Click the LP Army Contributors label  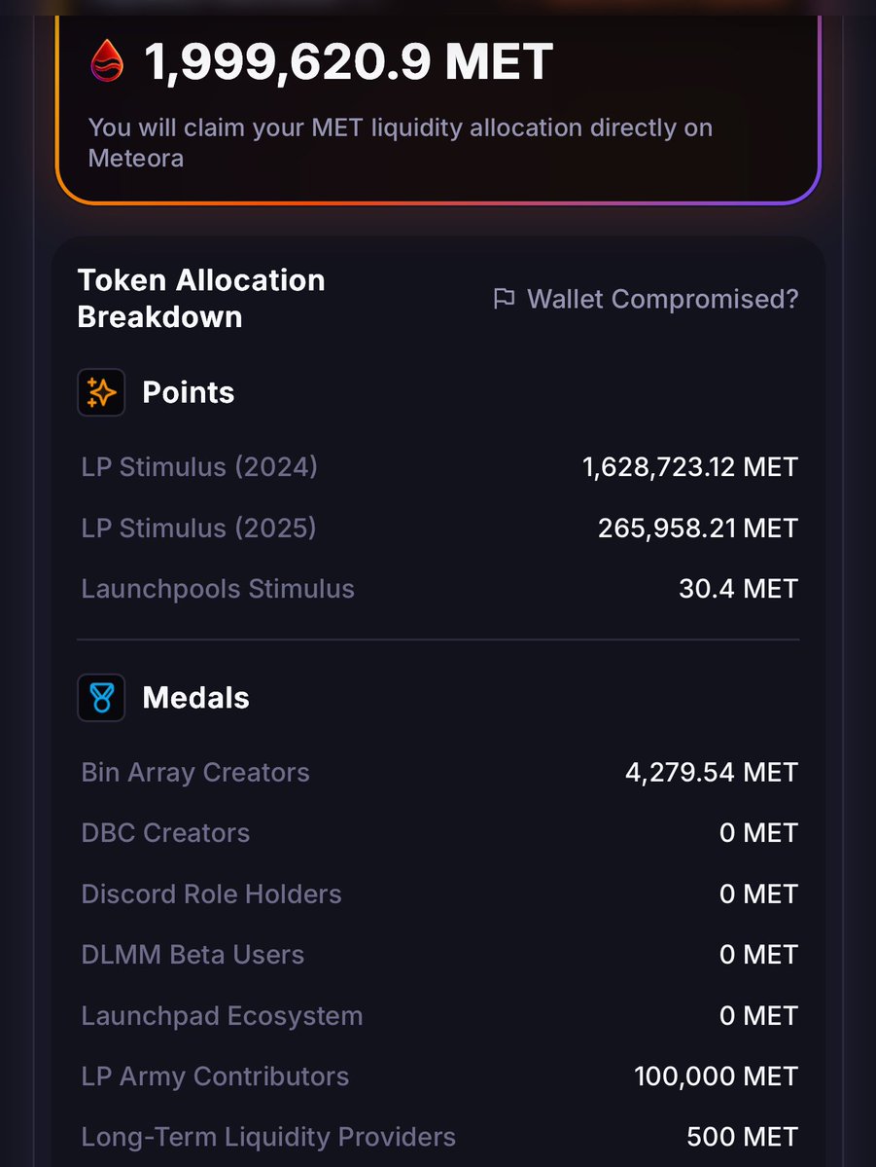(215, 1076)
